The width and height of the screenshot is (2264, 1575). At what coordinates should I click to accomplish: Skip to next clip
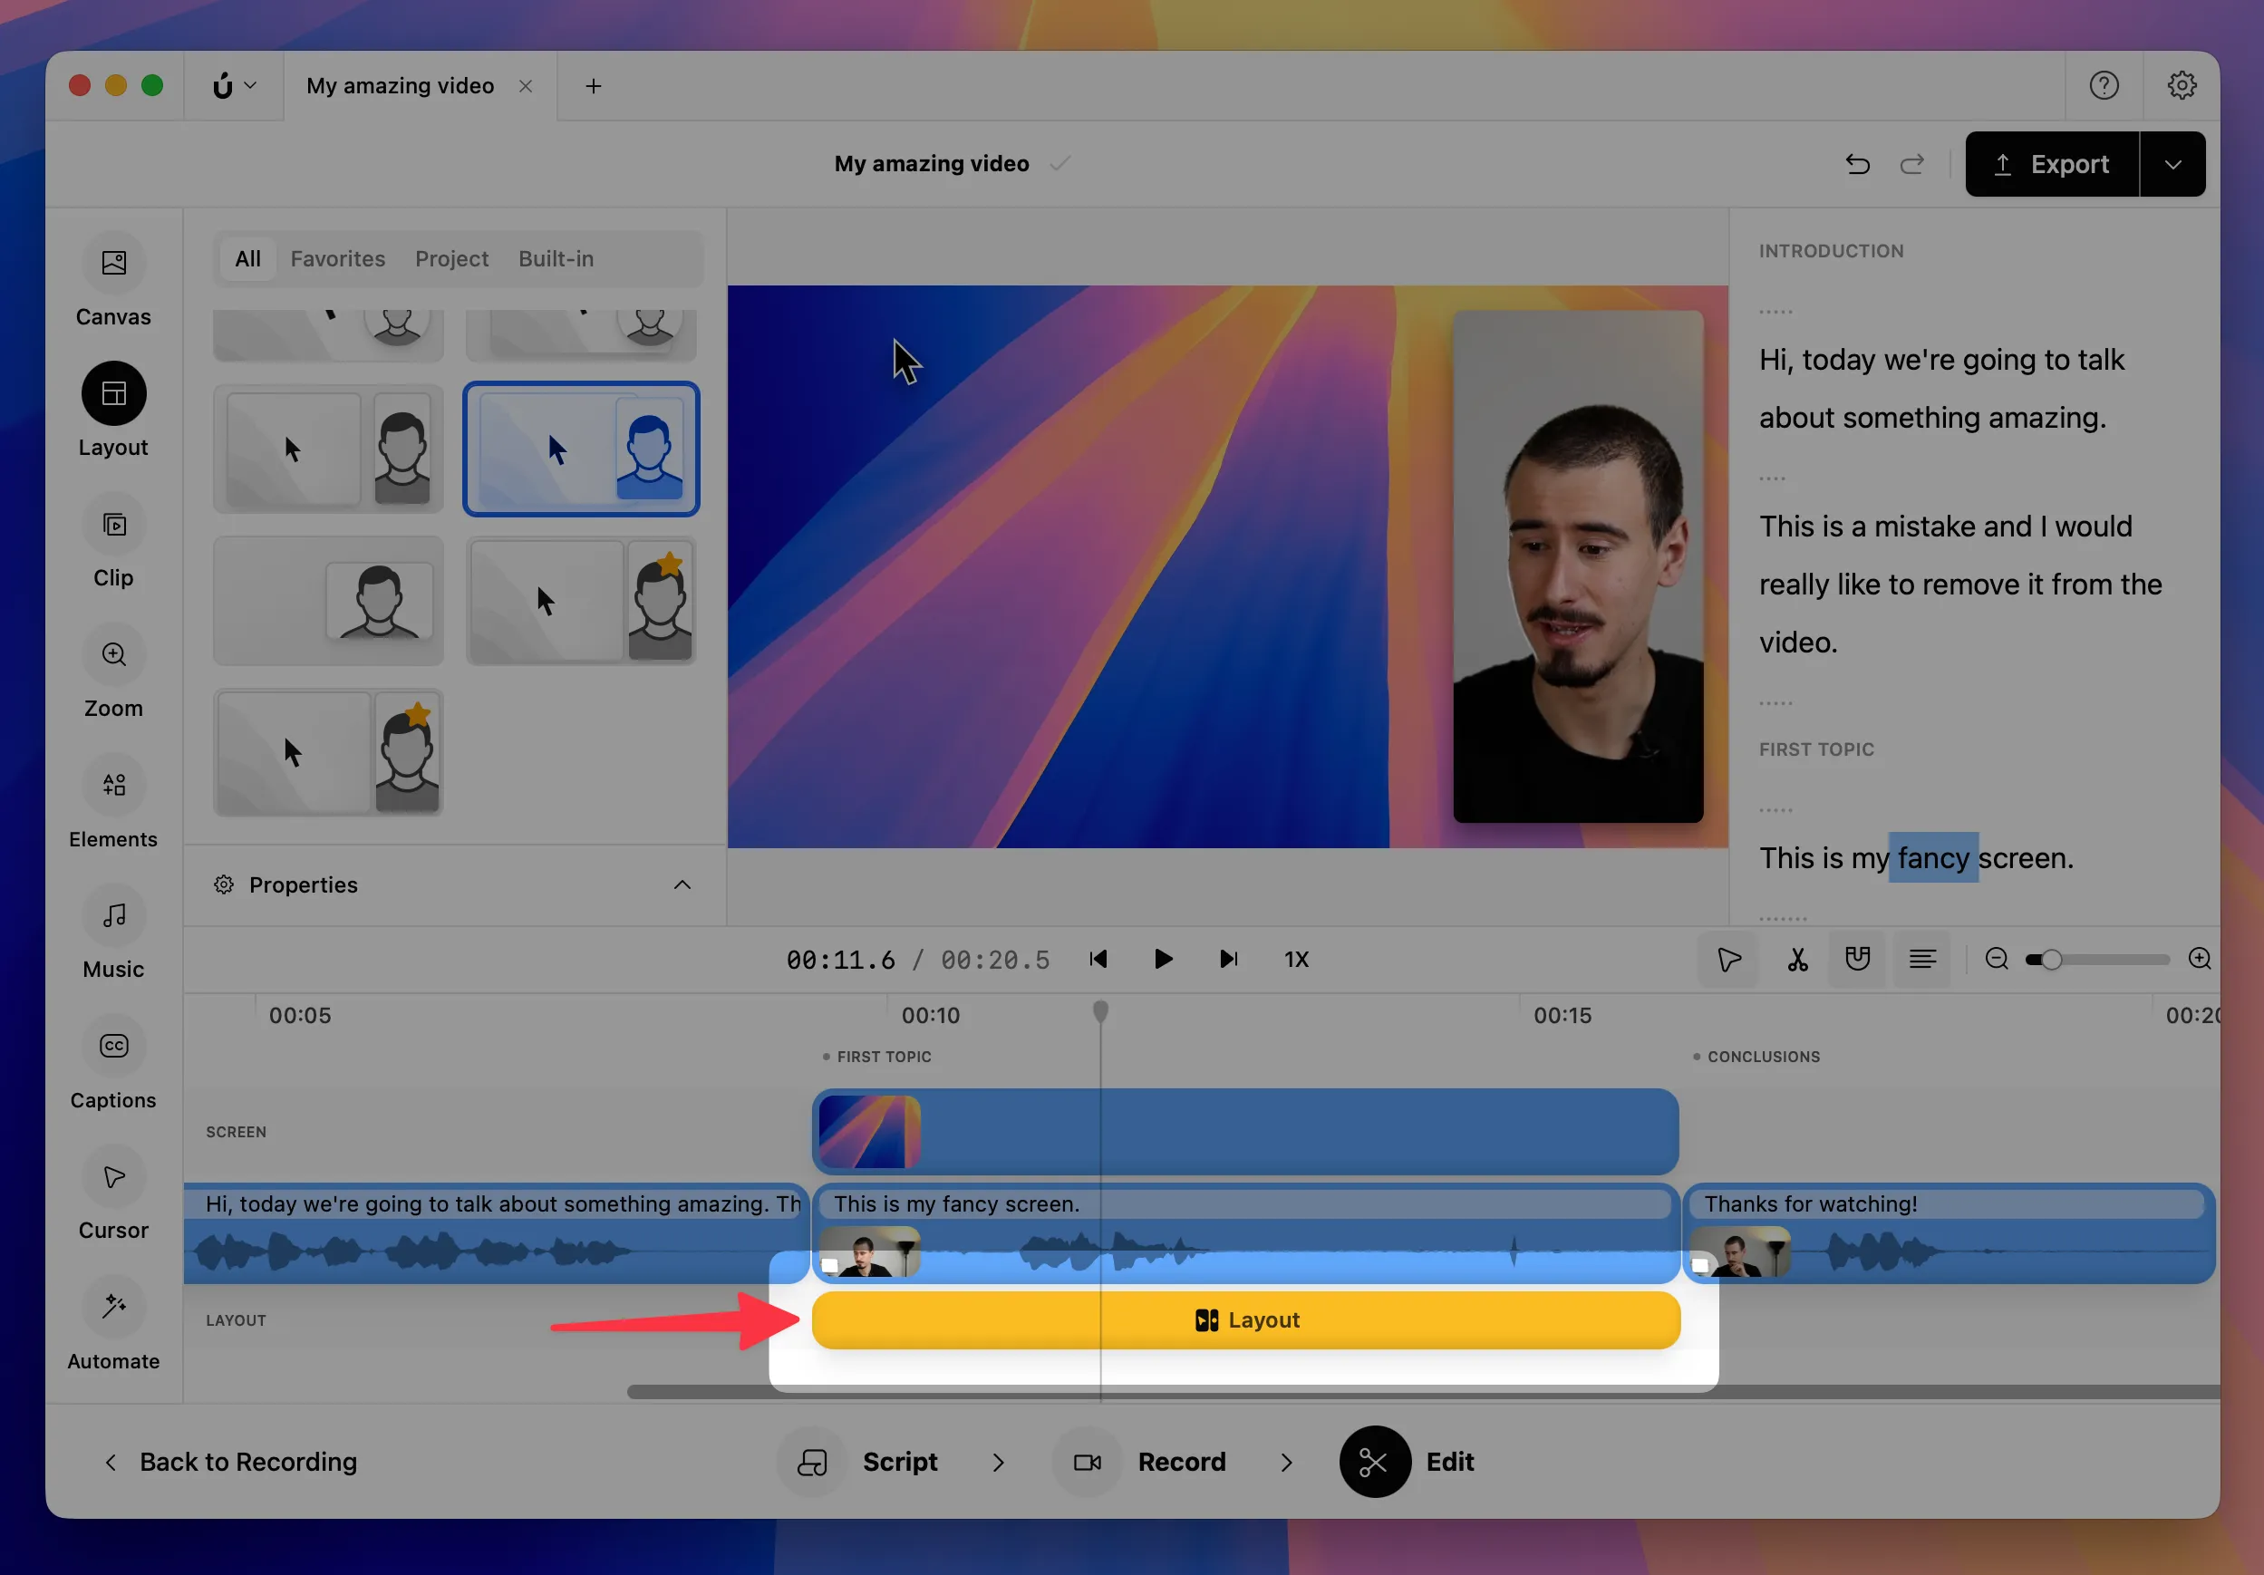[x=1228, y=959]
